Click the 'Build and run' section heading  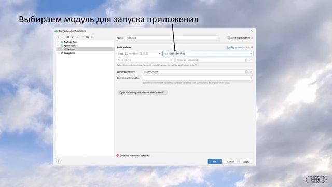tap(124, 47)
